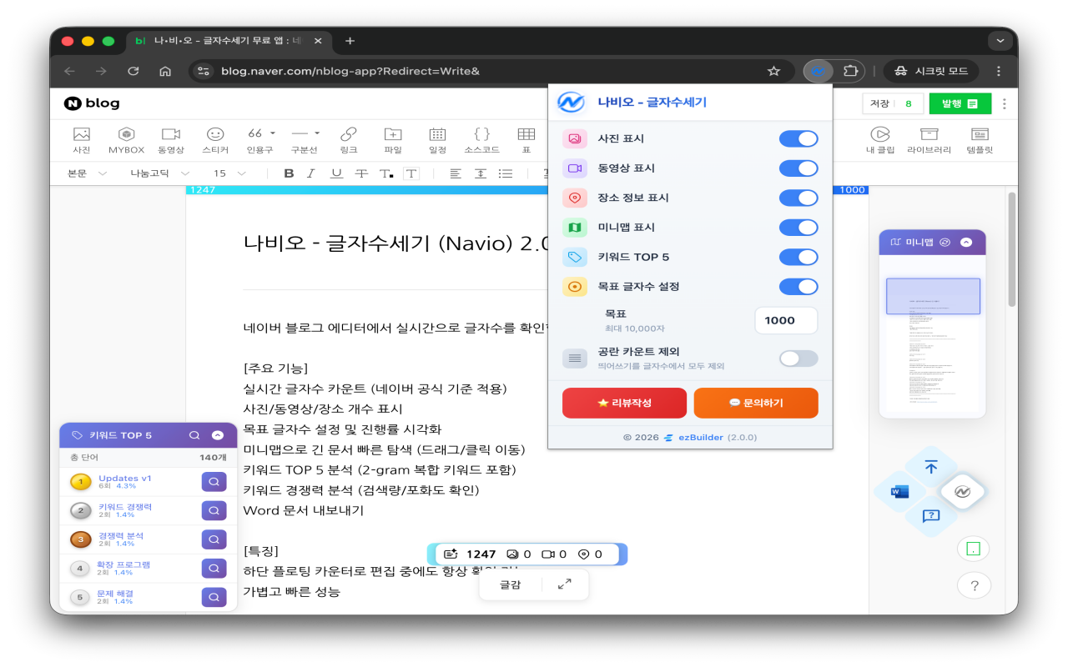Enable 공란 카운트 제외 switch

(798, 359)
